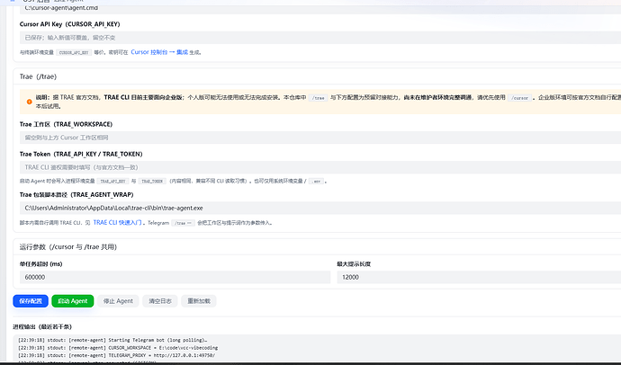Open the Cursor 控制台 → 集成 link
Viewport: 621px width, 365px height.
coord(159,52)
